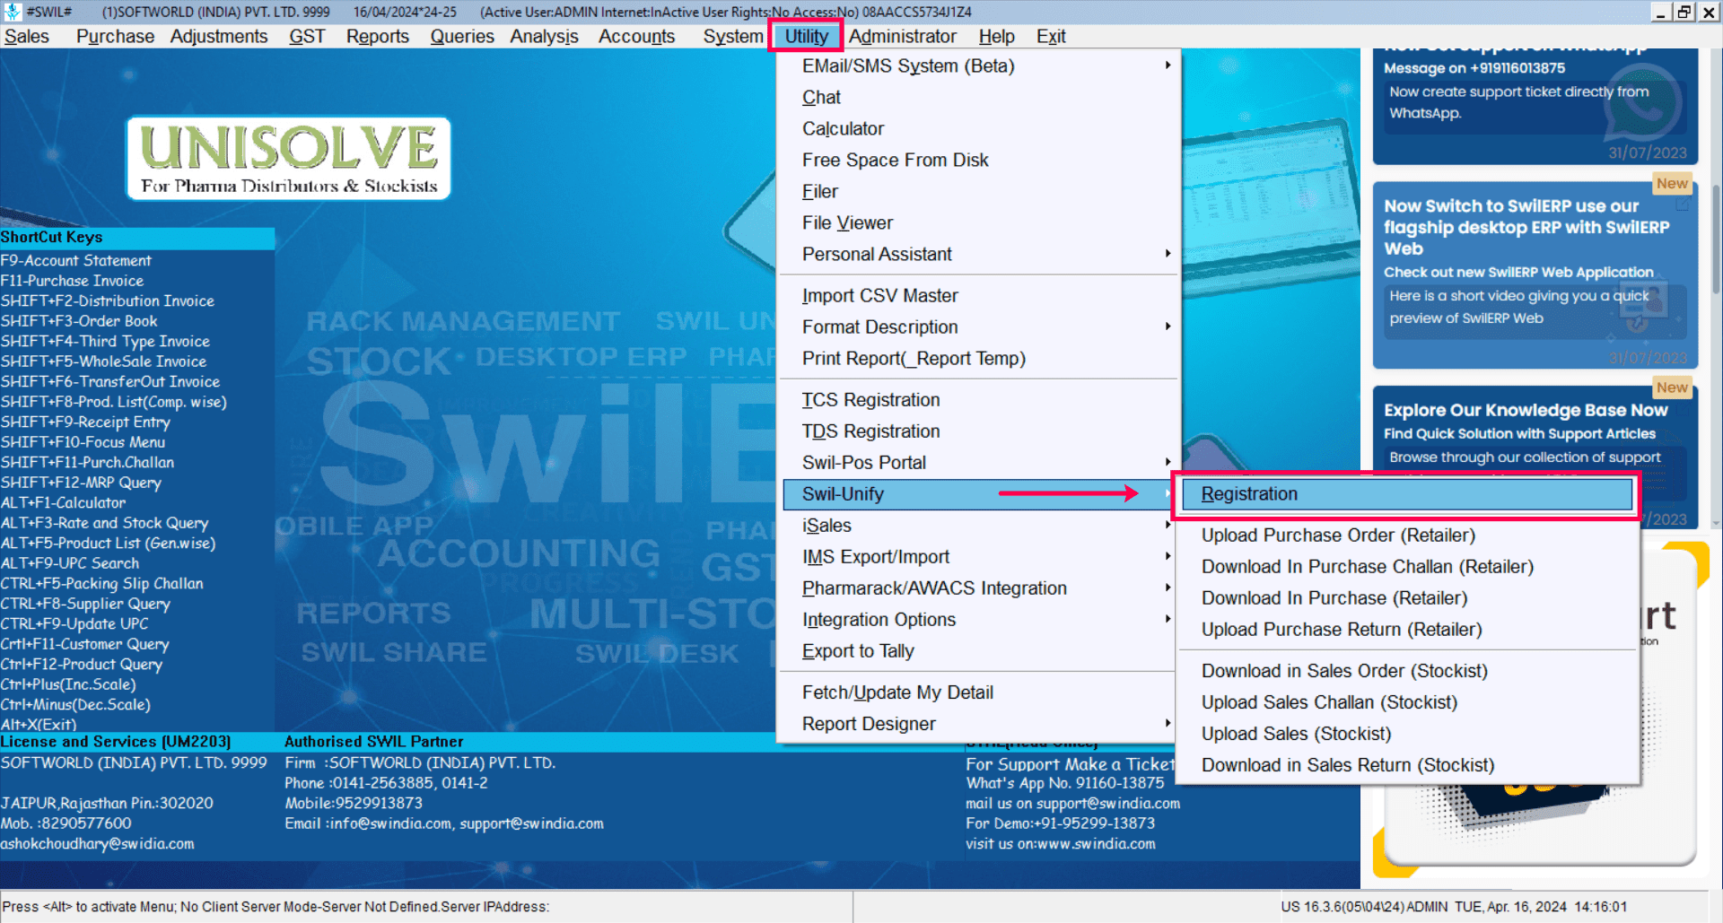Screen dimensions: 1723x923
Task: Expand Format Description submenu
Action: (x=978, y=327)
